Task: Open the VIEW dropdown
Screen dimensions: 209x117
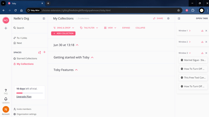Action: point(110,28)
